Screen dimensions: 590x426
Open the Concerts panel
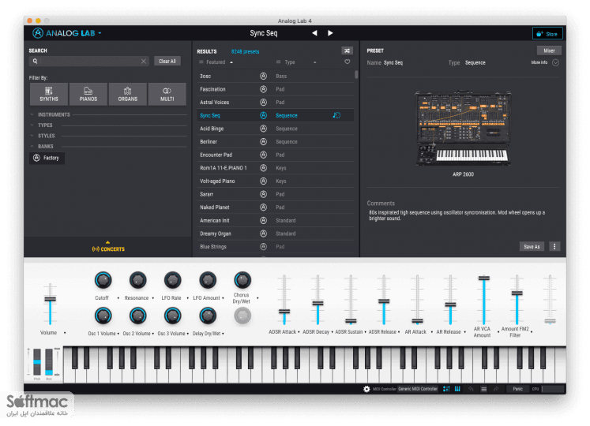click(x=108, y=247)
